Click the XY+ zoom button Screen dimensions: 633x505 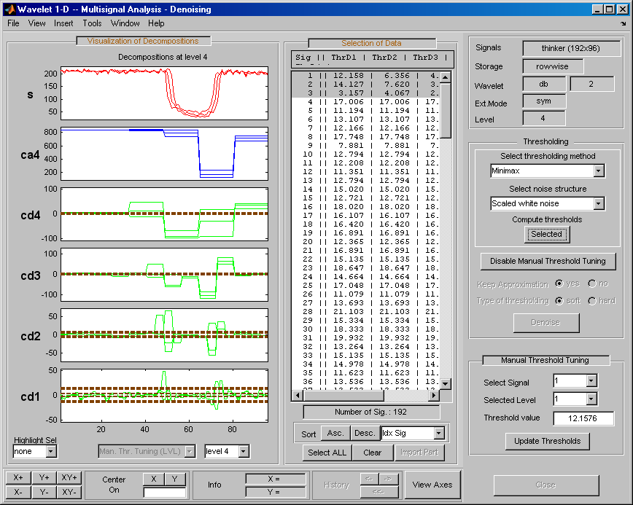point(69,478)
